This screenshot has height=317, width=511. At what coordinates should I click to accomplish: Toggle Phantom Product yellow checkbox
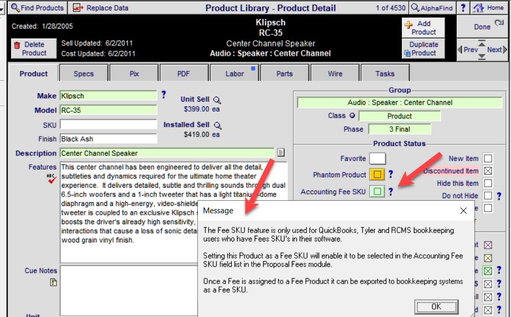377,175
